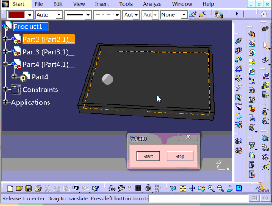Click the Fit All In icon
272x206 pixels.
(183, 188)
